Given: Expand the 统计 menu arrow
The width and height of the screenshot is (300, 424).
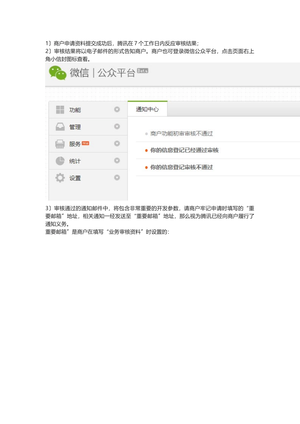Looking at the screenshot, I should point(117,161).
